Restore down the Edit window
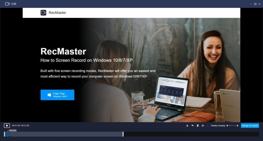Screen dimensions: 263x141 point(255,4)
